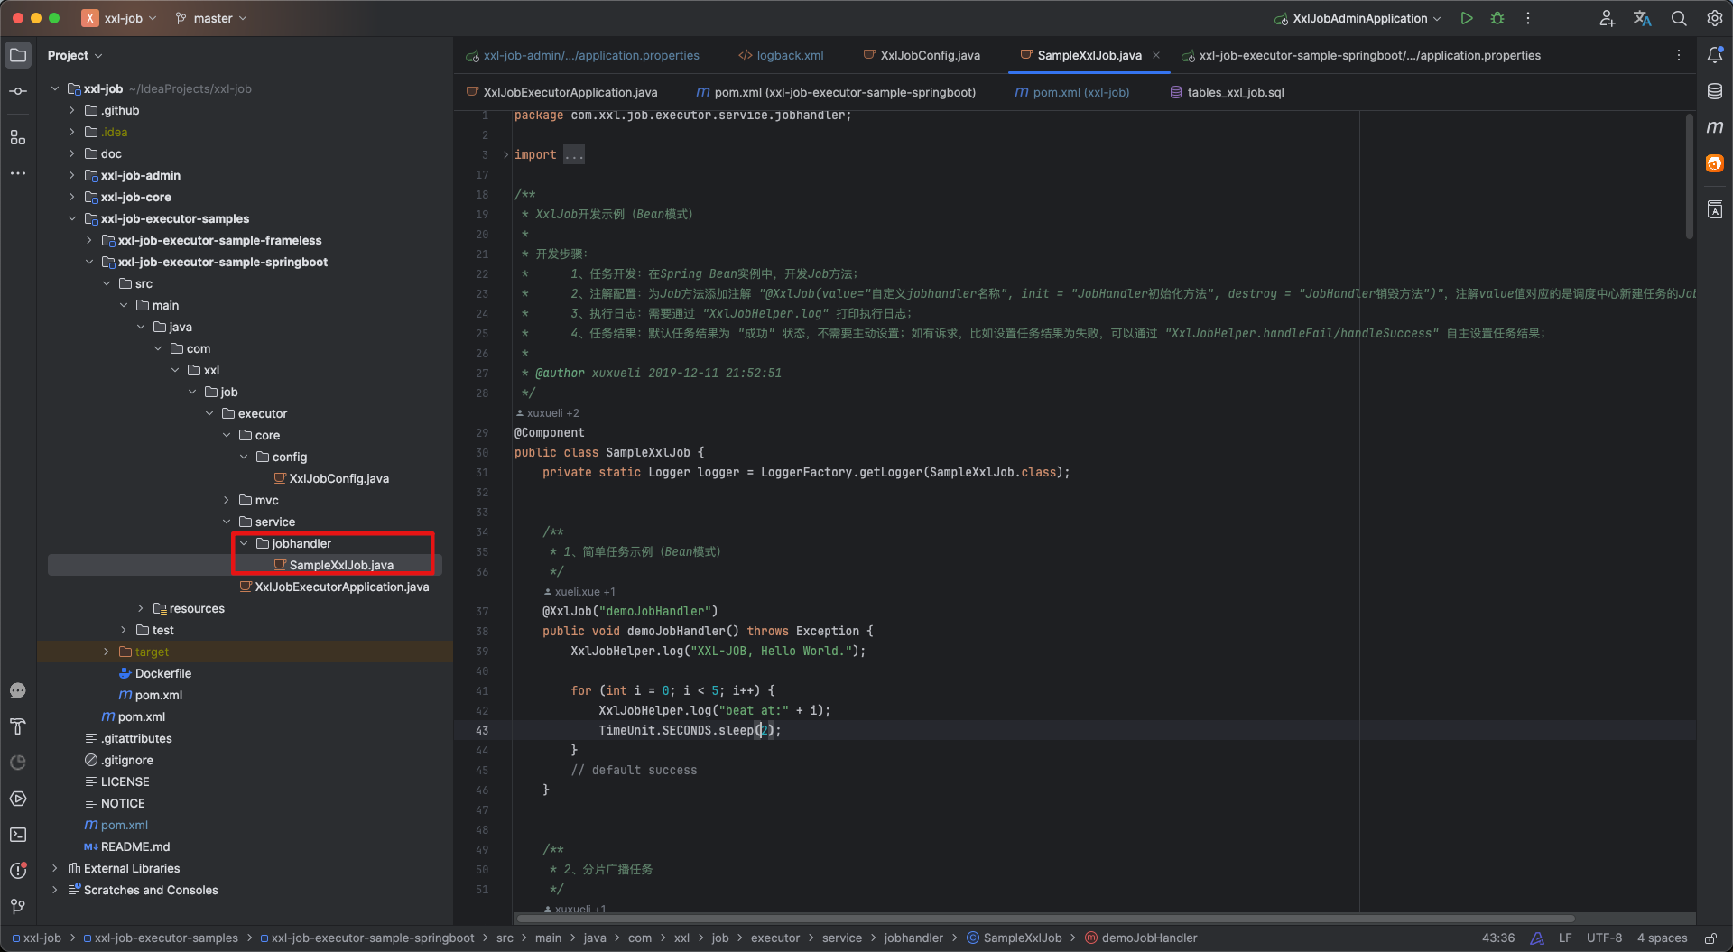Viewport: 1733px width, 952px height.
Task: Open IDE settings gear
Action: coord(1715,18)
